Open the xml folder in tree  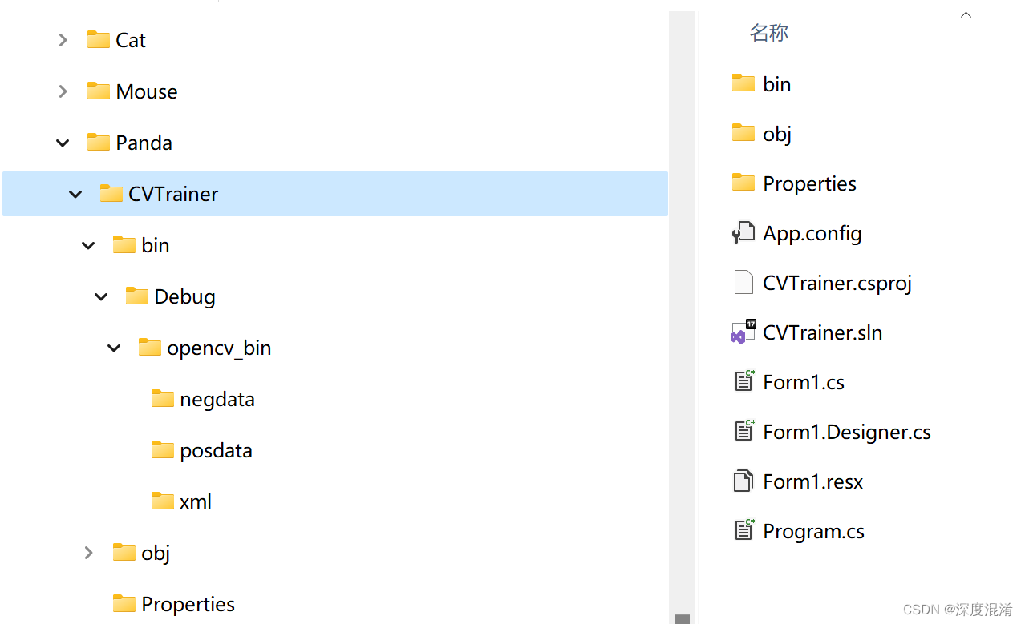pos(195,501)
